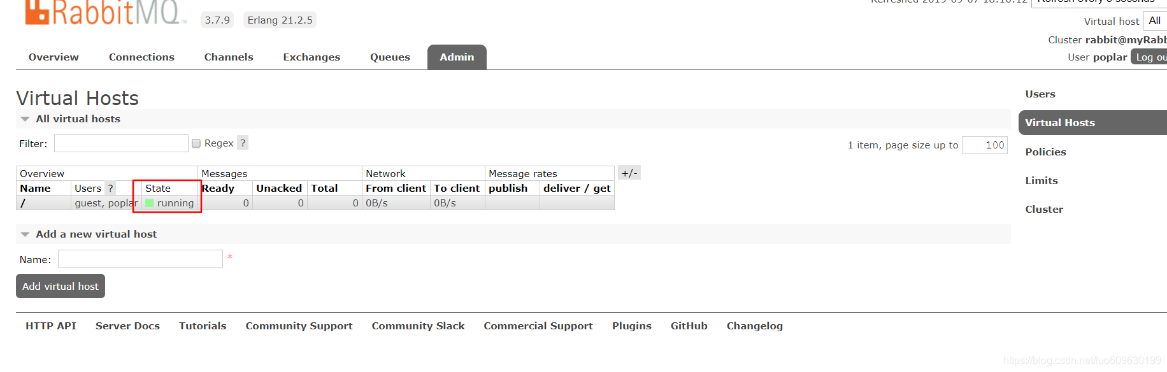1167x372 pixels.
Task: Open the help tooltip next to Regex
Action: pos(243,143)
